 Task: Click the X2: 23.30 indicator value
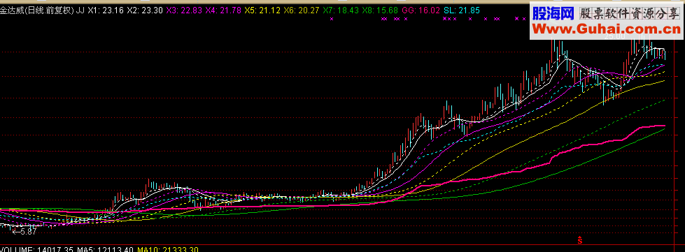[x=146, y=10]
